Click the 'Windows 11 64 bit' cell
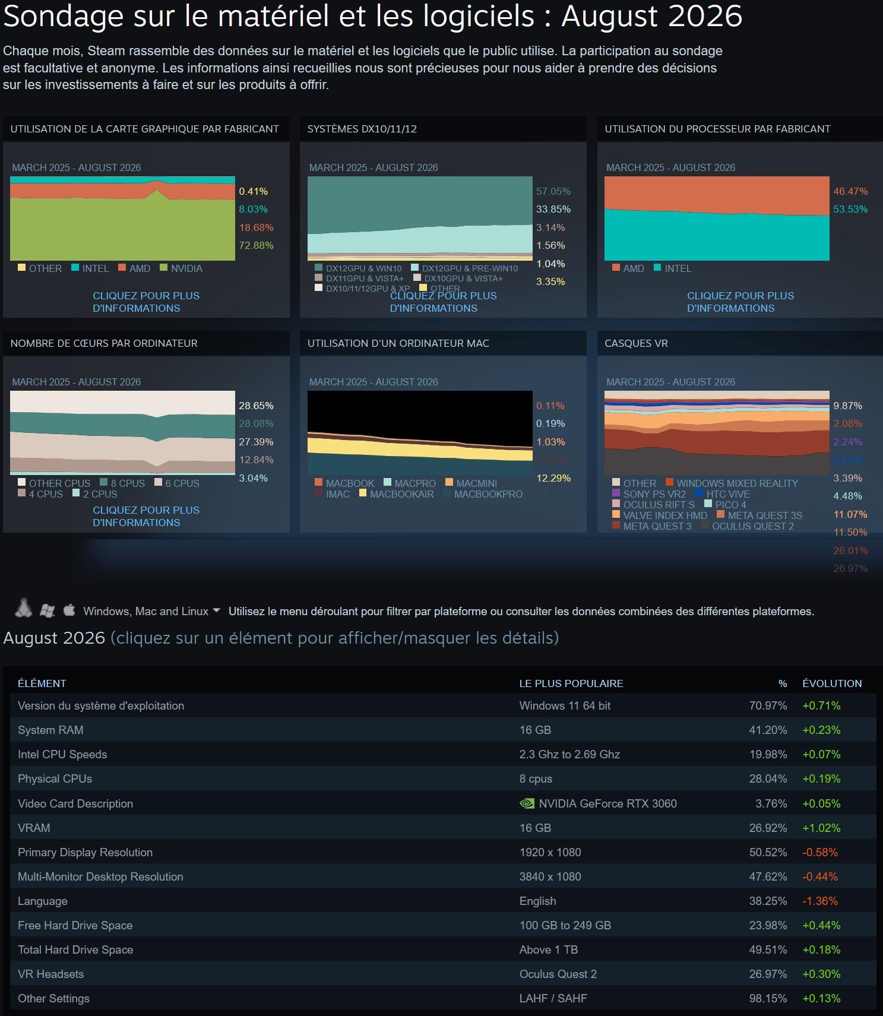This screenshot has height=1016, width=883. (565, 705)
